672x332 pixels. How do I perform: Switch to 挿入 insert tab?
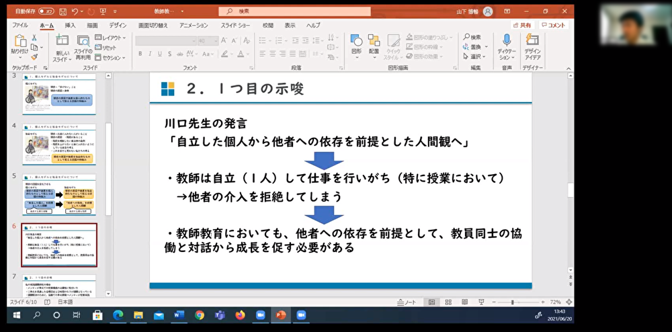(70, 26)
